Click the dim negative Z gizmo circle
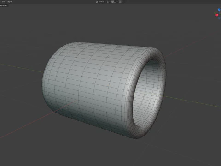 tap(219, 18)
